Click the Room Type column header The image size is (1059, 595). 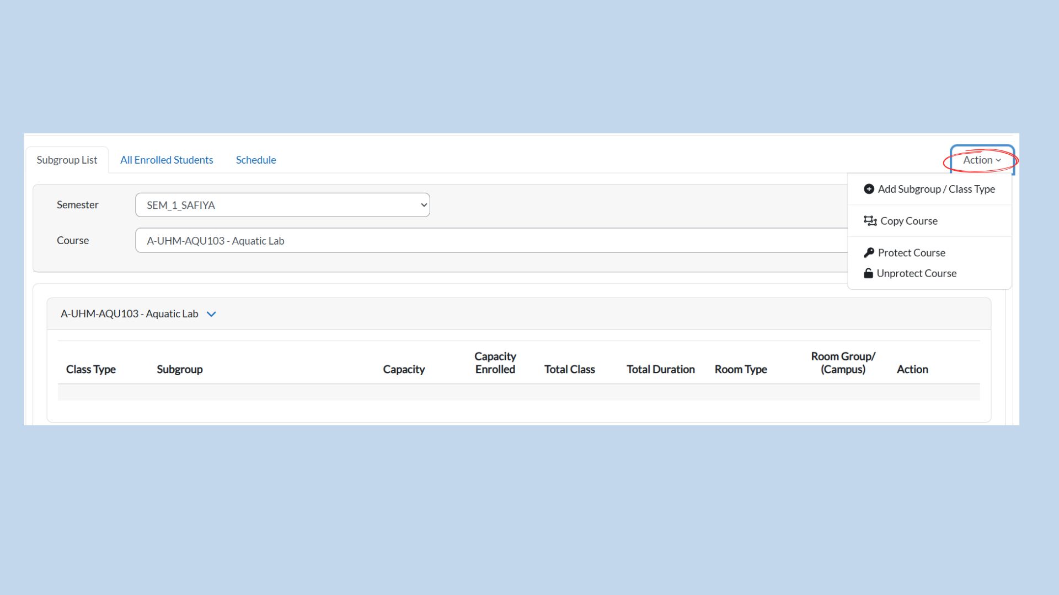[x=740, y=369]
